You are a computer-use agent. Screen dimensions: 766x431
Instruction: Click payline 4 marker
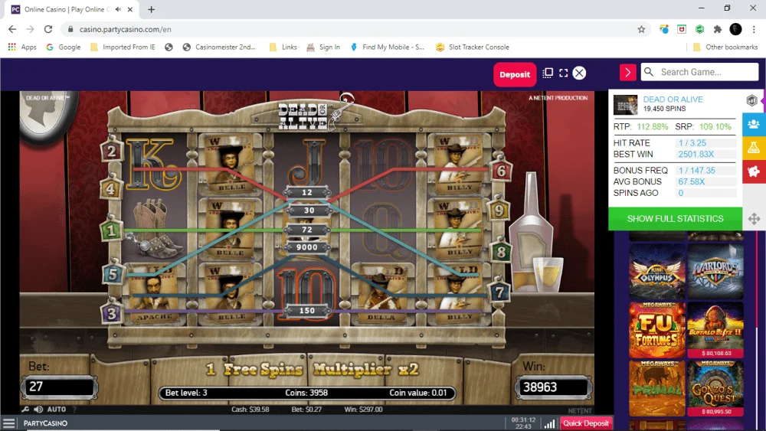110,188
